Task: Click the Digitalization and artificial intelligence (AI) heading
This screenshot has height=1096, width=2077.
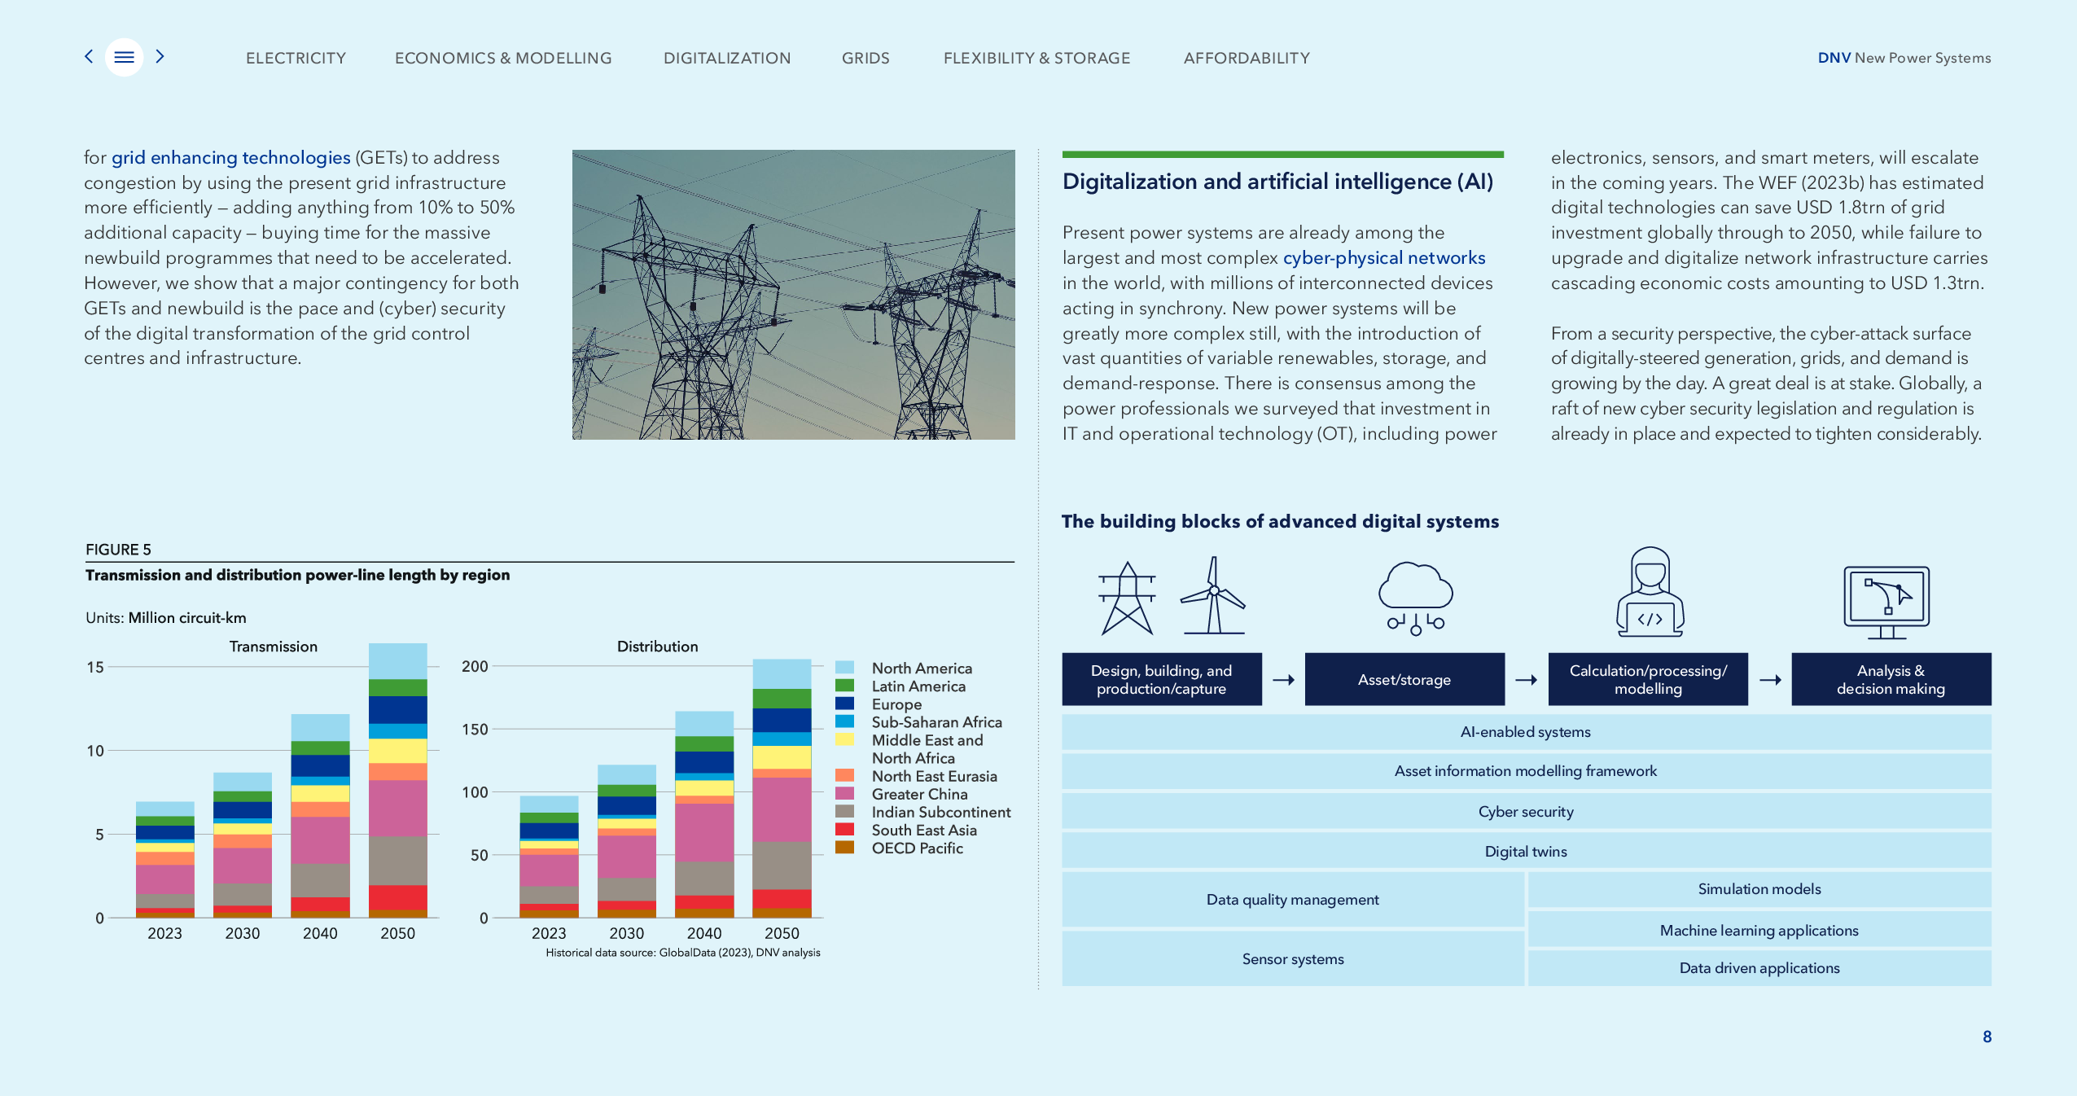Action: 1278,182
